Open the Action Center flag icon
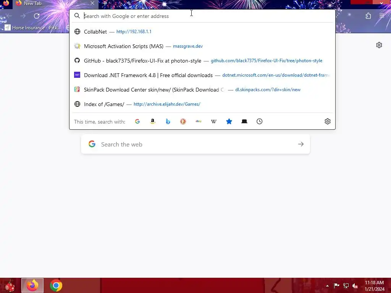 click(336, 286)
